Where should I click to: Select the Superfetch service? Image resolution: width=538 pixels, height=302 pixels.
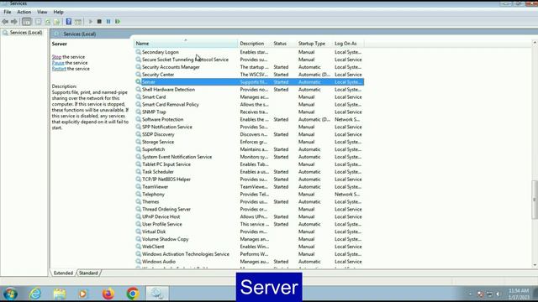[249, 149]
